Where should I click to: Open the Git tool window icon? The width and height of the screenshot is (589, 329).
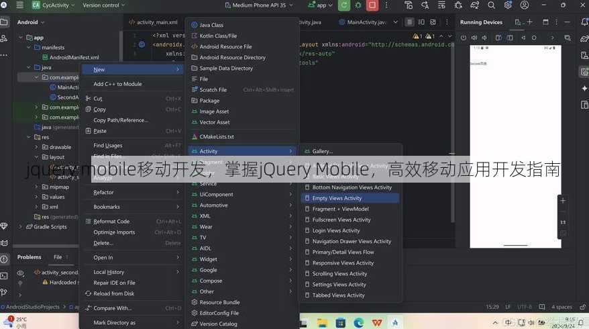pyautogui.click(x=4, y=292)
